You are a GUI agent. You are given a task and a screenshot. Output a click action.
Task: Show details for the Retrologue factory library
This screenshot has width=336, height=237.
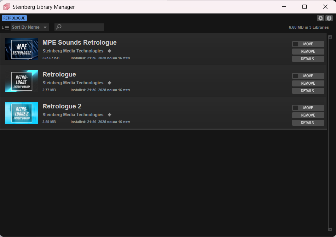tap(308, 91)
